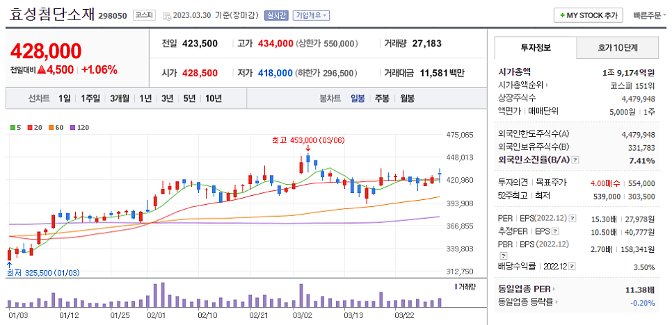
Task: Click the stock code 298050
Action: (113, 16)
